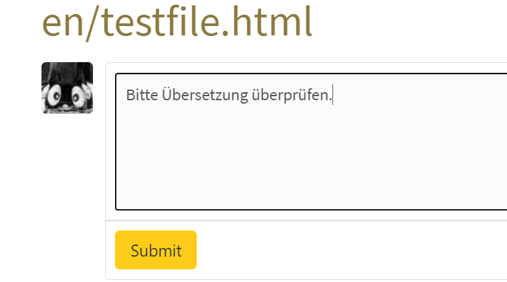The width and height of the screenshot is (507, 282).
Task: Click the left eye in the avatar
Action: pyautogui.click(x=55, y=97)
